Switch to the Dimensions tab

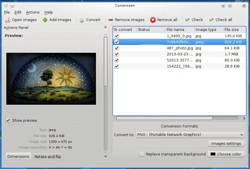[x=18, y=156]
